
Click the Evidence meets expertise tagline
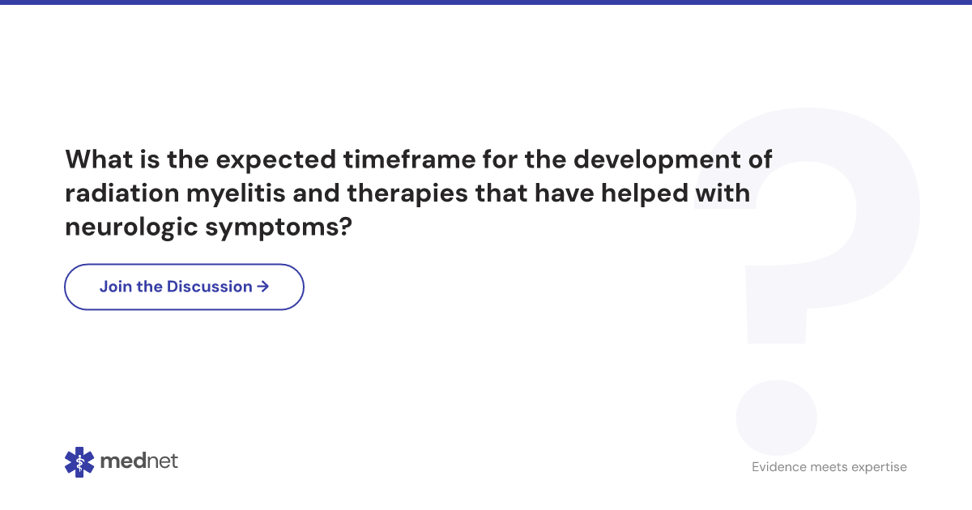coord(829,467)
